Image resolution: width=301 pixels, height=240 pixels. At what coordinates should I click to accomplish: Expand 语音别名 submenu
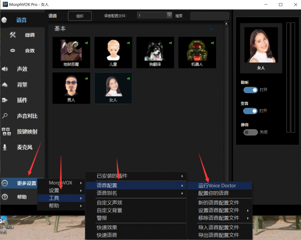click(x=136, y=193)
